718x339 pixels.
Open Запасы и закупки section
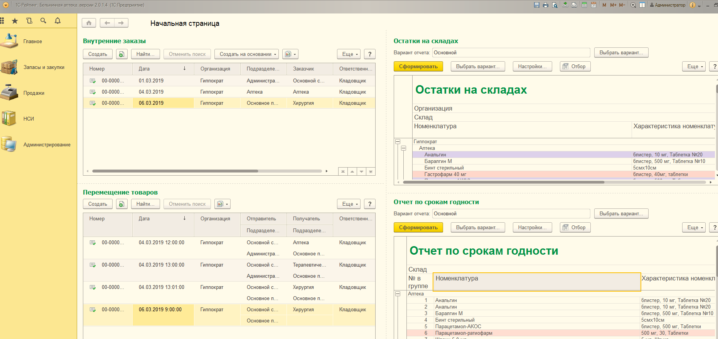tap(44, 67)
